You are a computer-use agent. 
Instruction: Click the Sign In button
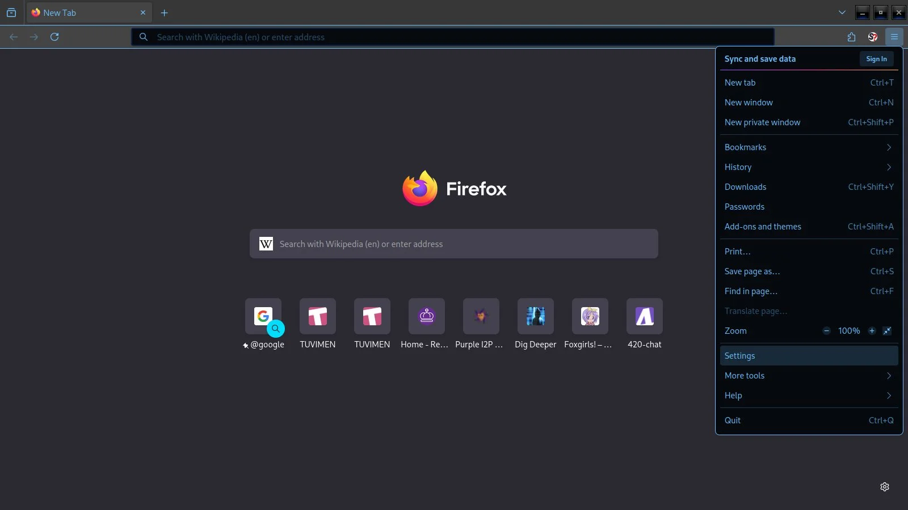tap(876, 59)
